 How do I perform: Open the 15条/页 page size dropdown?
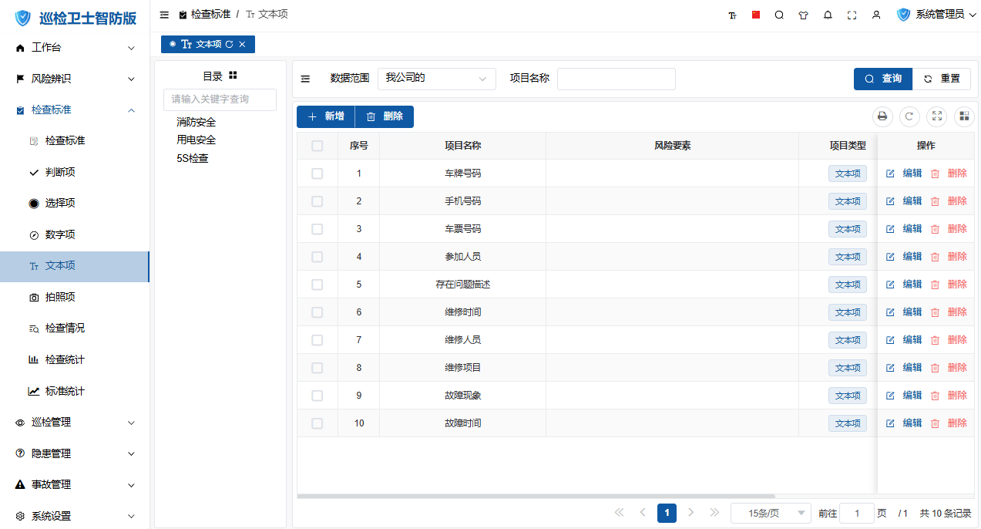(771, 513)
